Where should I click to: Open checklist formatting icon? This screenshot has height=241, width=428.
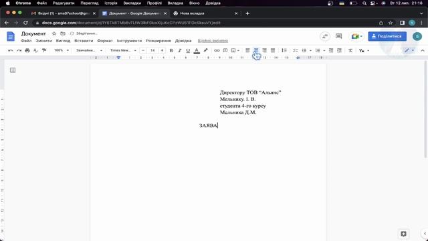(296, 51)
